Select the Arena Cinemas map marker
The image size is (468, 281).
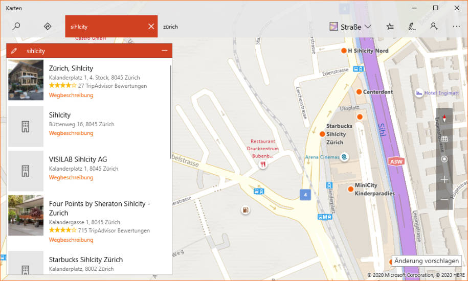pos(344,157)
